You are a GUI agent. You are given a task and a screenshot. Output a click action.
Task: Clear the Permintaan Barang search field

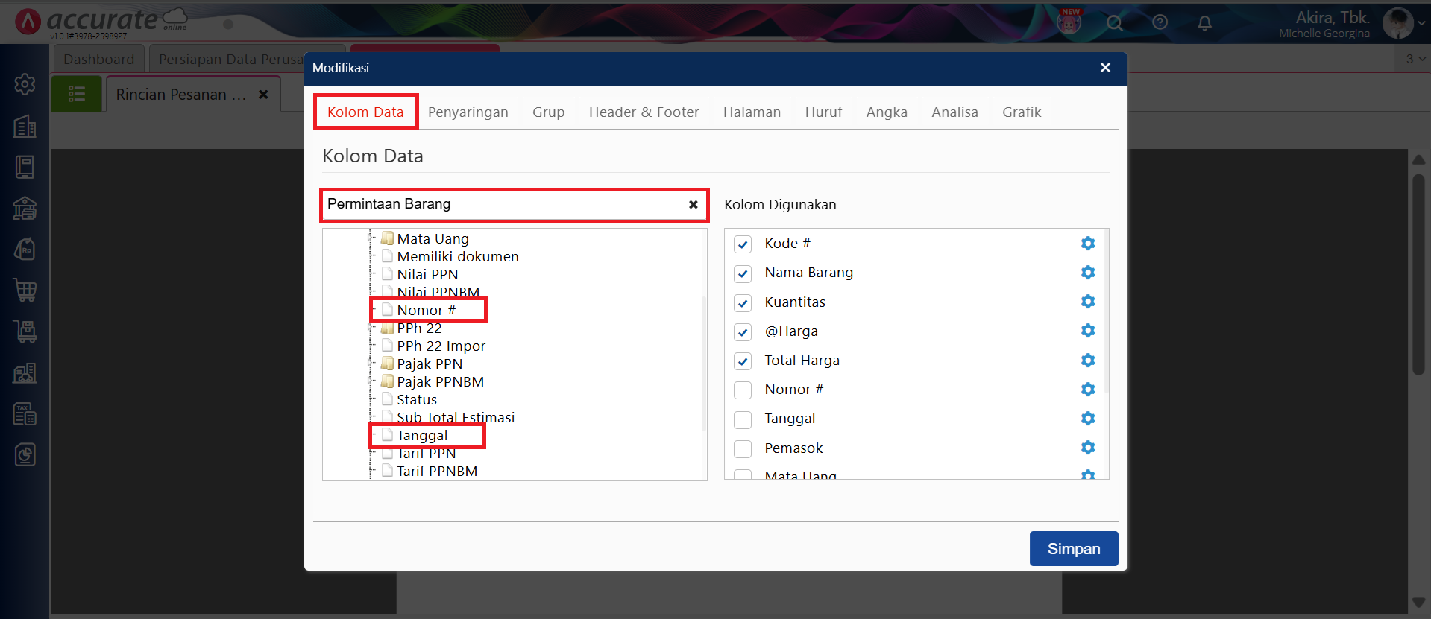(693, 205)
